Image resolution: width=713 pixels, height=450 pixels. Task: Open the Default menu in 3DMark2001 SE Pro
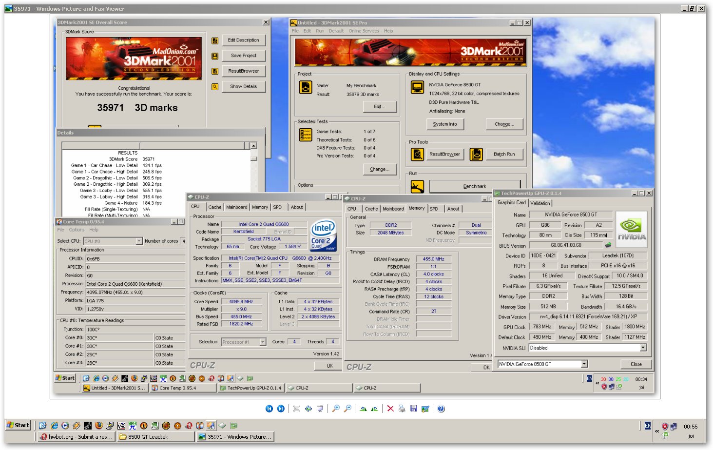click(x=336, y=31)
